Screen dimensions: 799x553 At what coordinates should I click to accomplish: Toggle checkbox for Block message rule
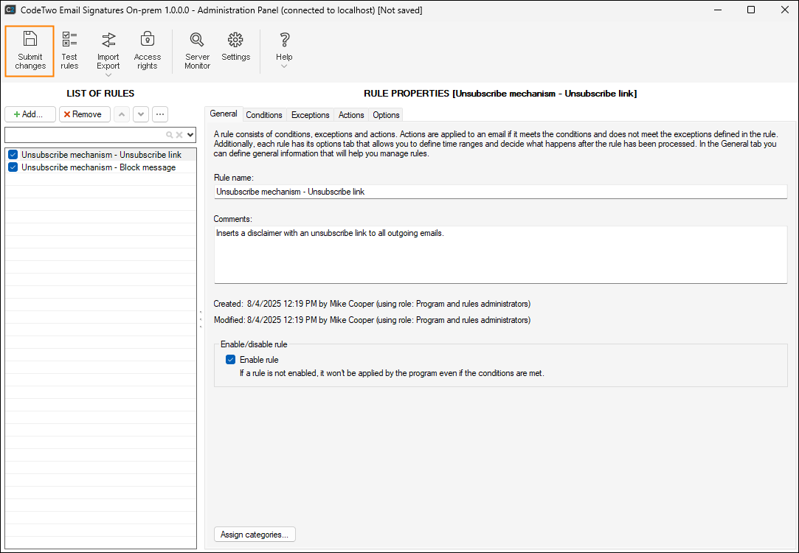[13, 167]
